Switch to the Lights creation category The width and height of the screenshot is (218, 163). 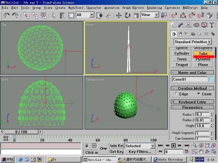point(187,34)
